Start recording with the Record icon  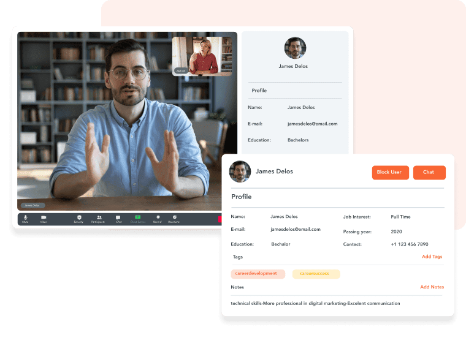157,218
